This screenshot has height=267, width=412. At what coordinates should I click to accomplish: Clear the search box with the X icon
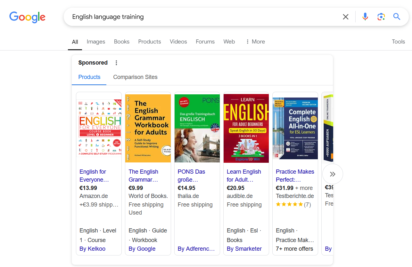tap(345, 17)
